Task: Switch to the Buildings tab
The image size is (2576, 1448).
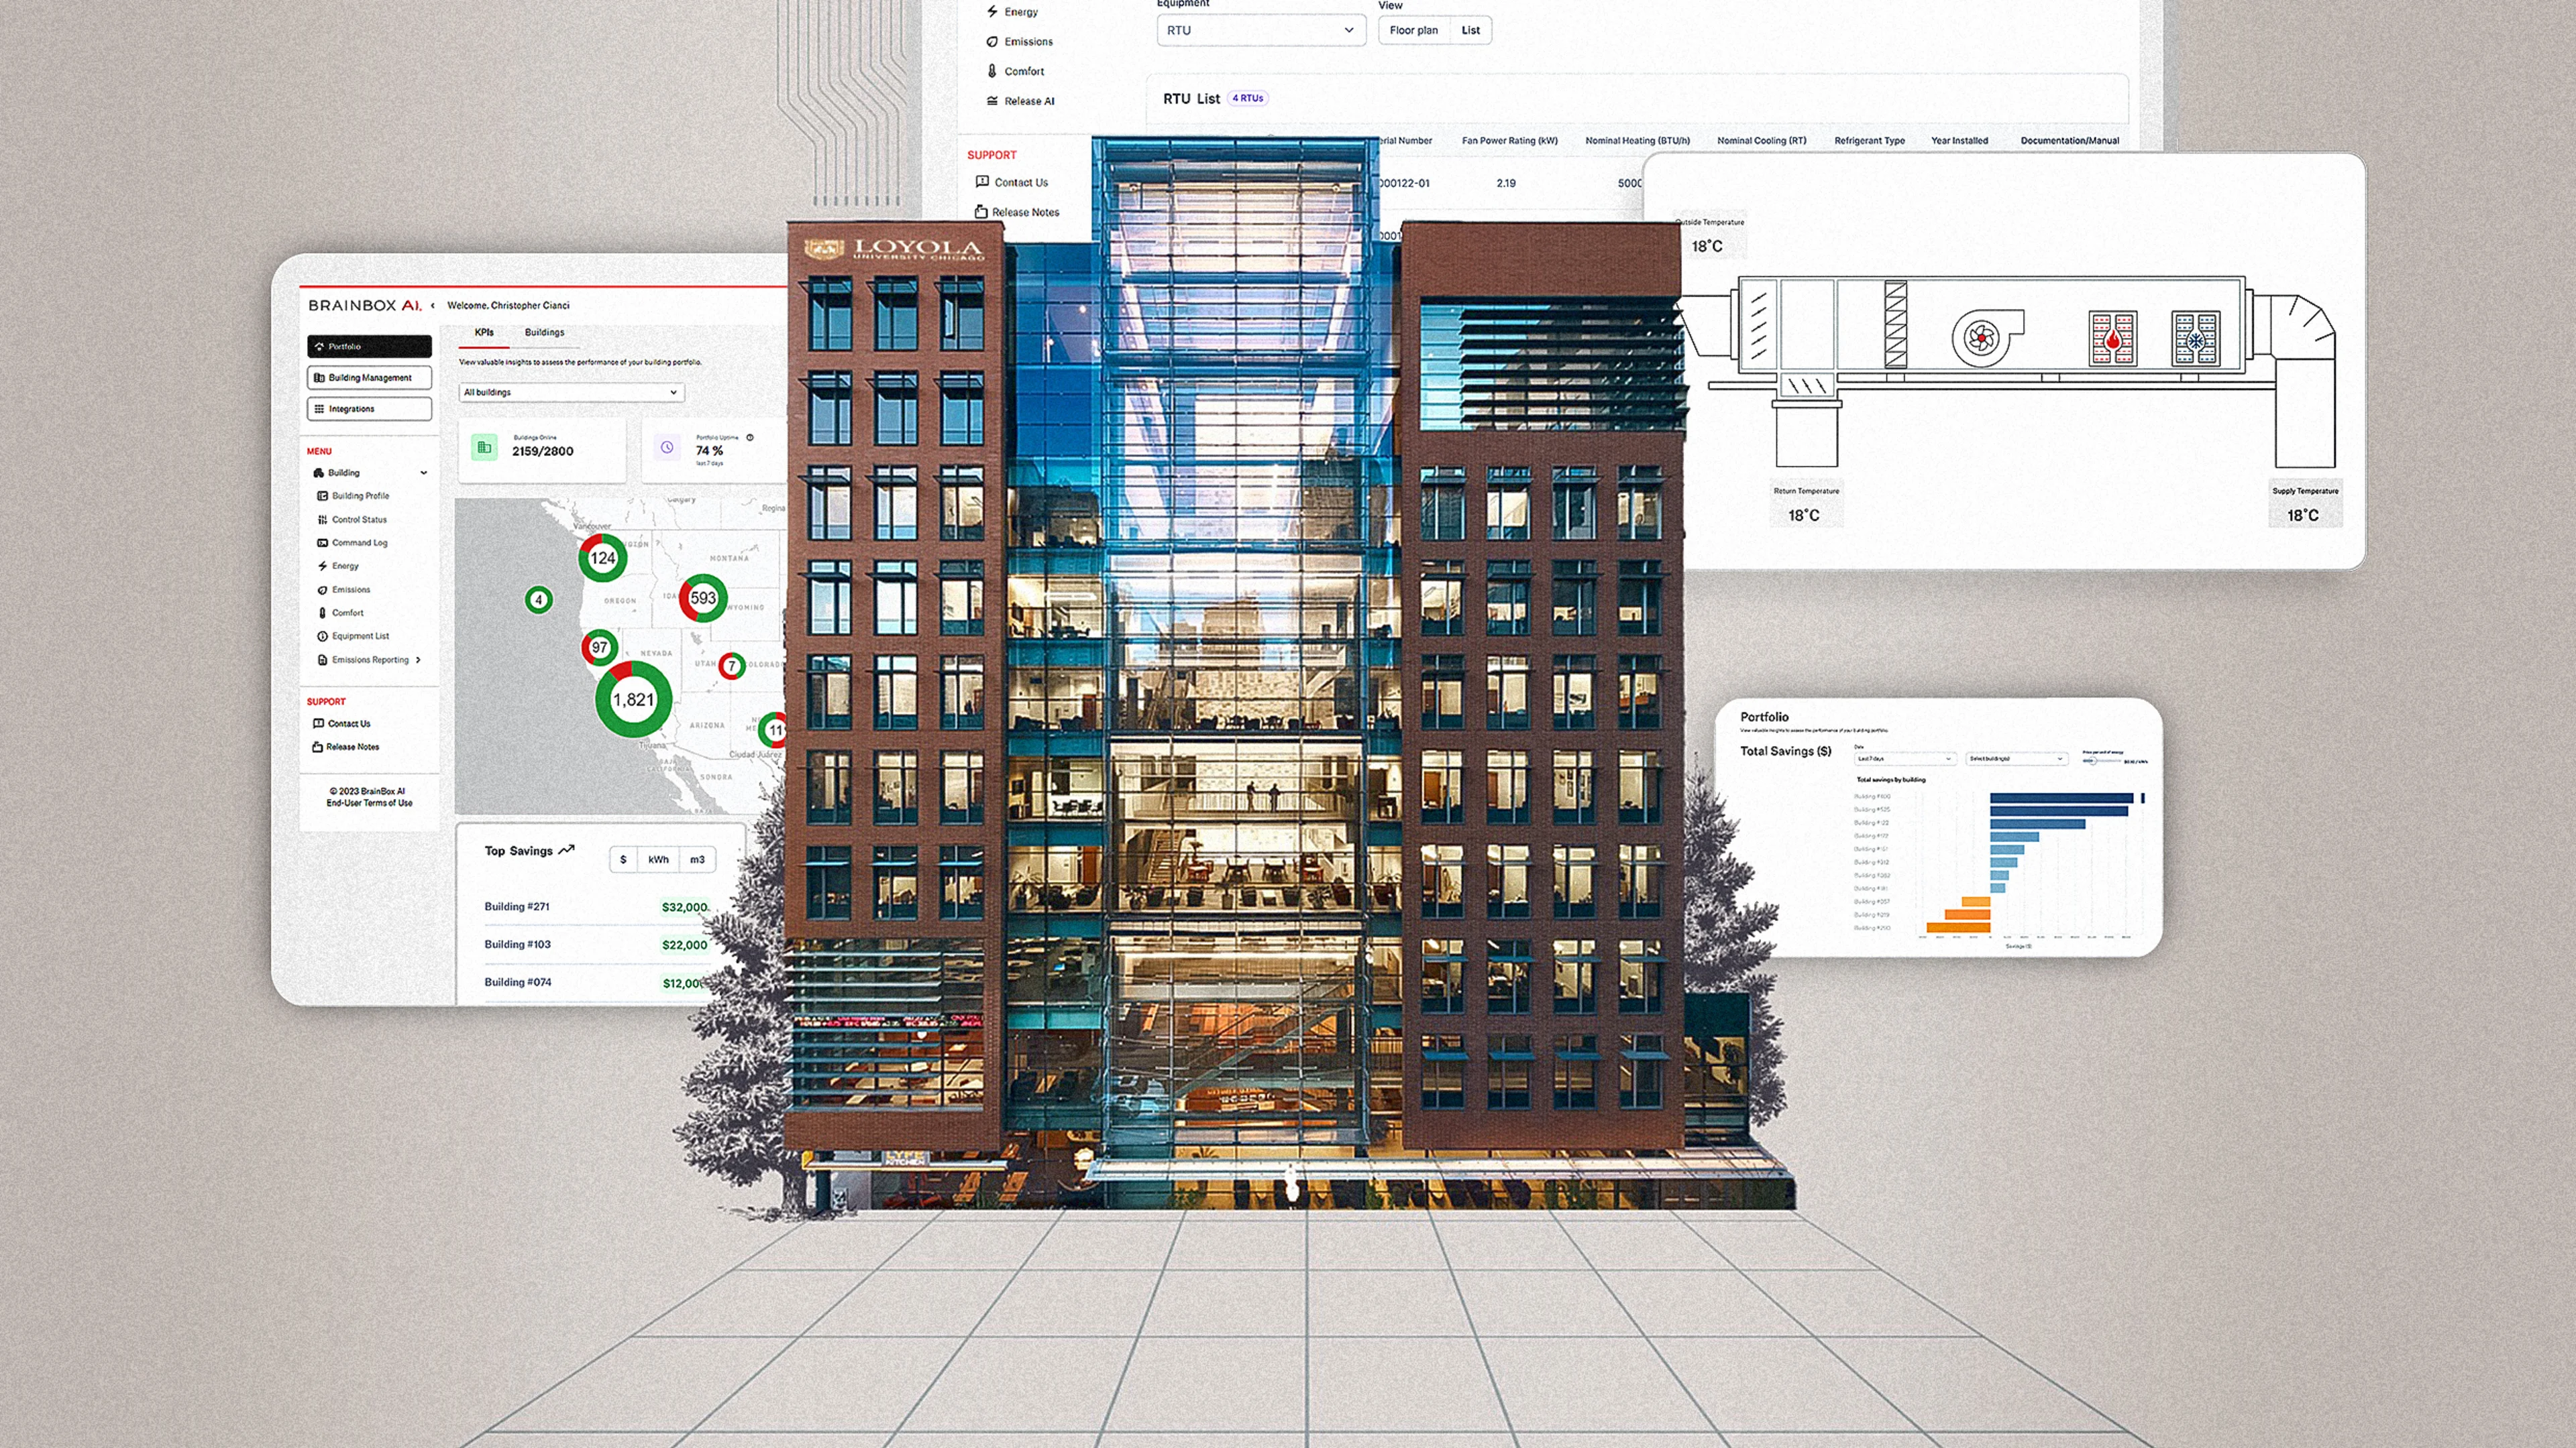Action: click(x=545, y=334)
